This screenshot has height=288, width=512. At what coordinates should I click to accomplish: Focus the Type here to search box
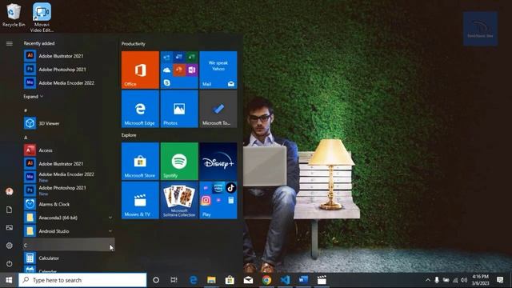(x=82, y=280)
